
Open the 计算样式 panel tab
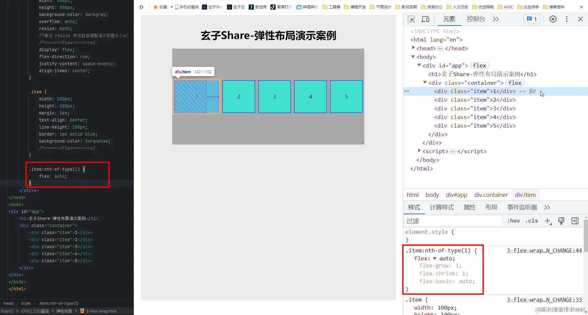(442, 207)
